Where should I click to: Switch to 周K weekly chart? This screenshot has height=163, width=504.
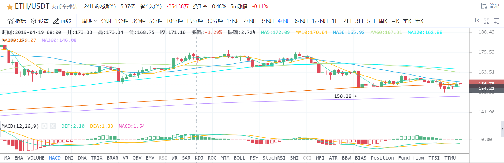coord(383,21)
